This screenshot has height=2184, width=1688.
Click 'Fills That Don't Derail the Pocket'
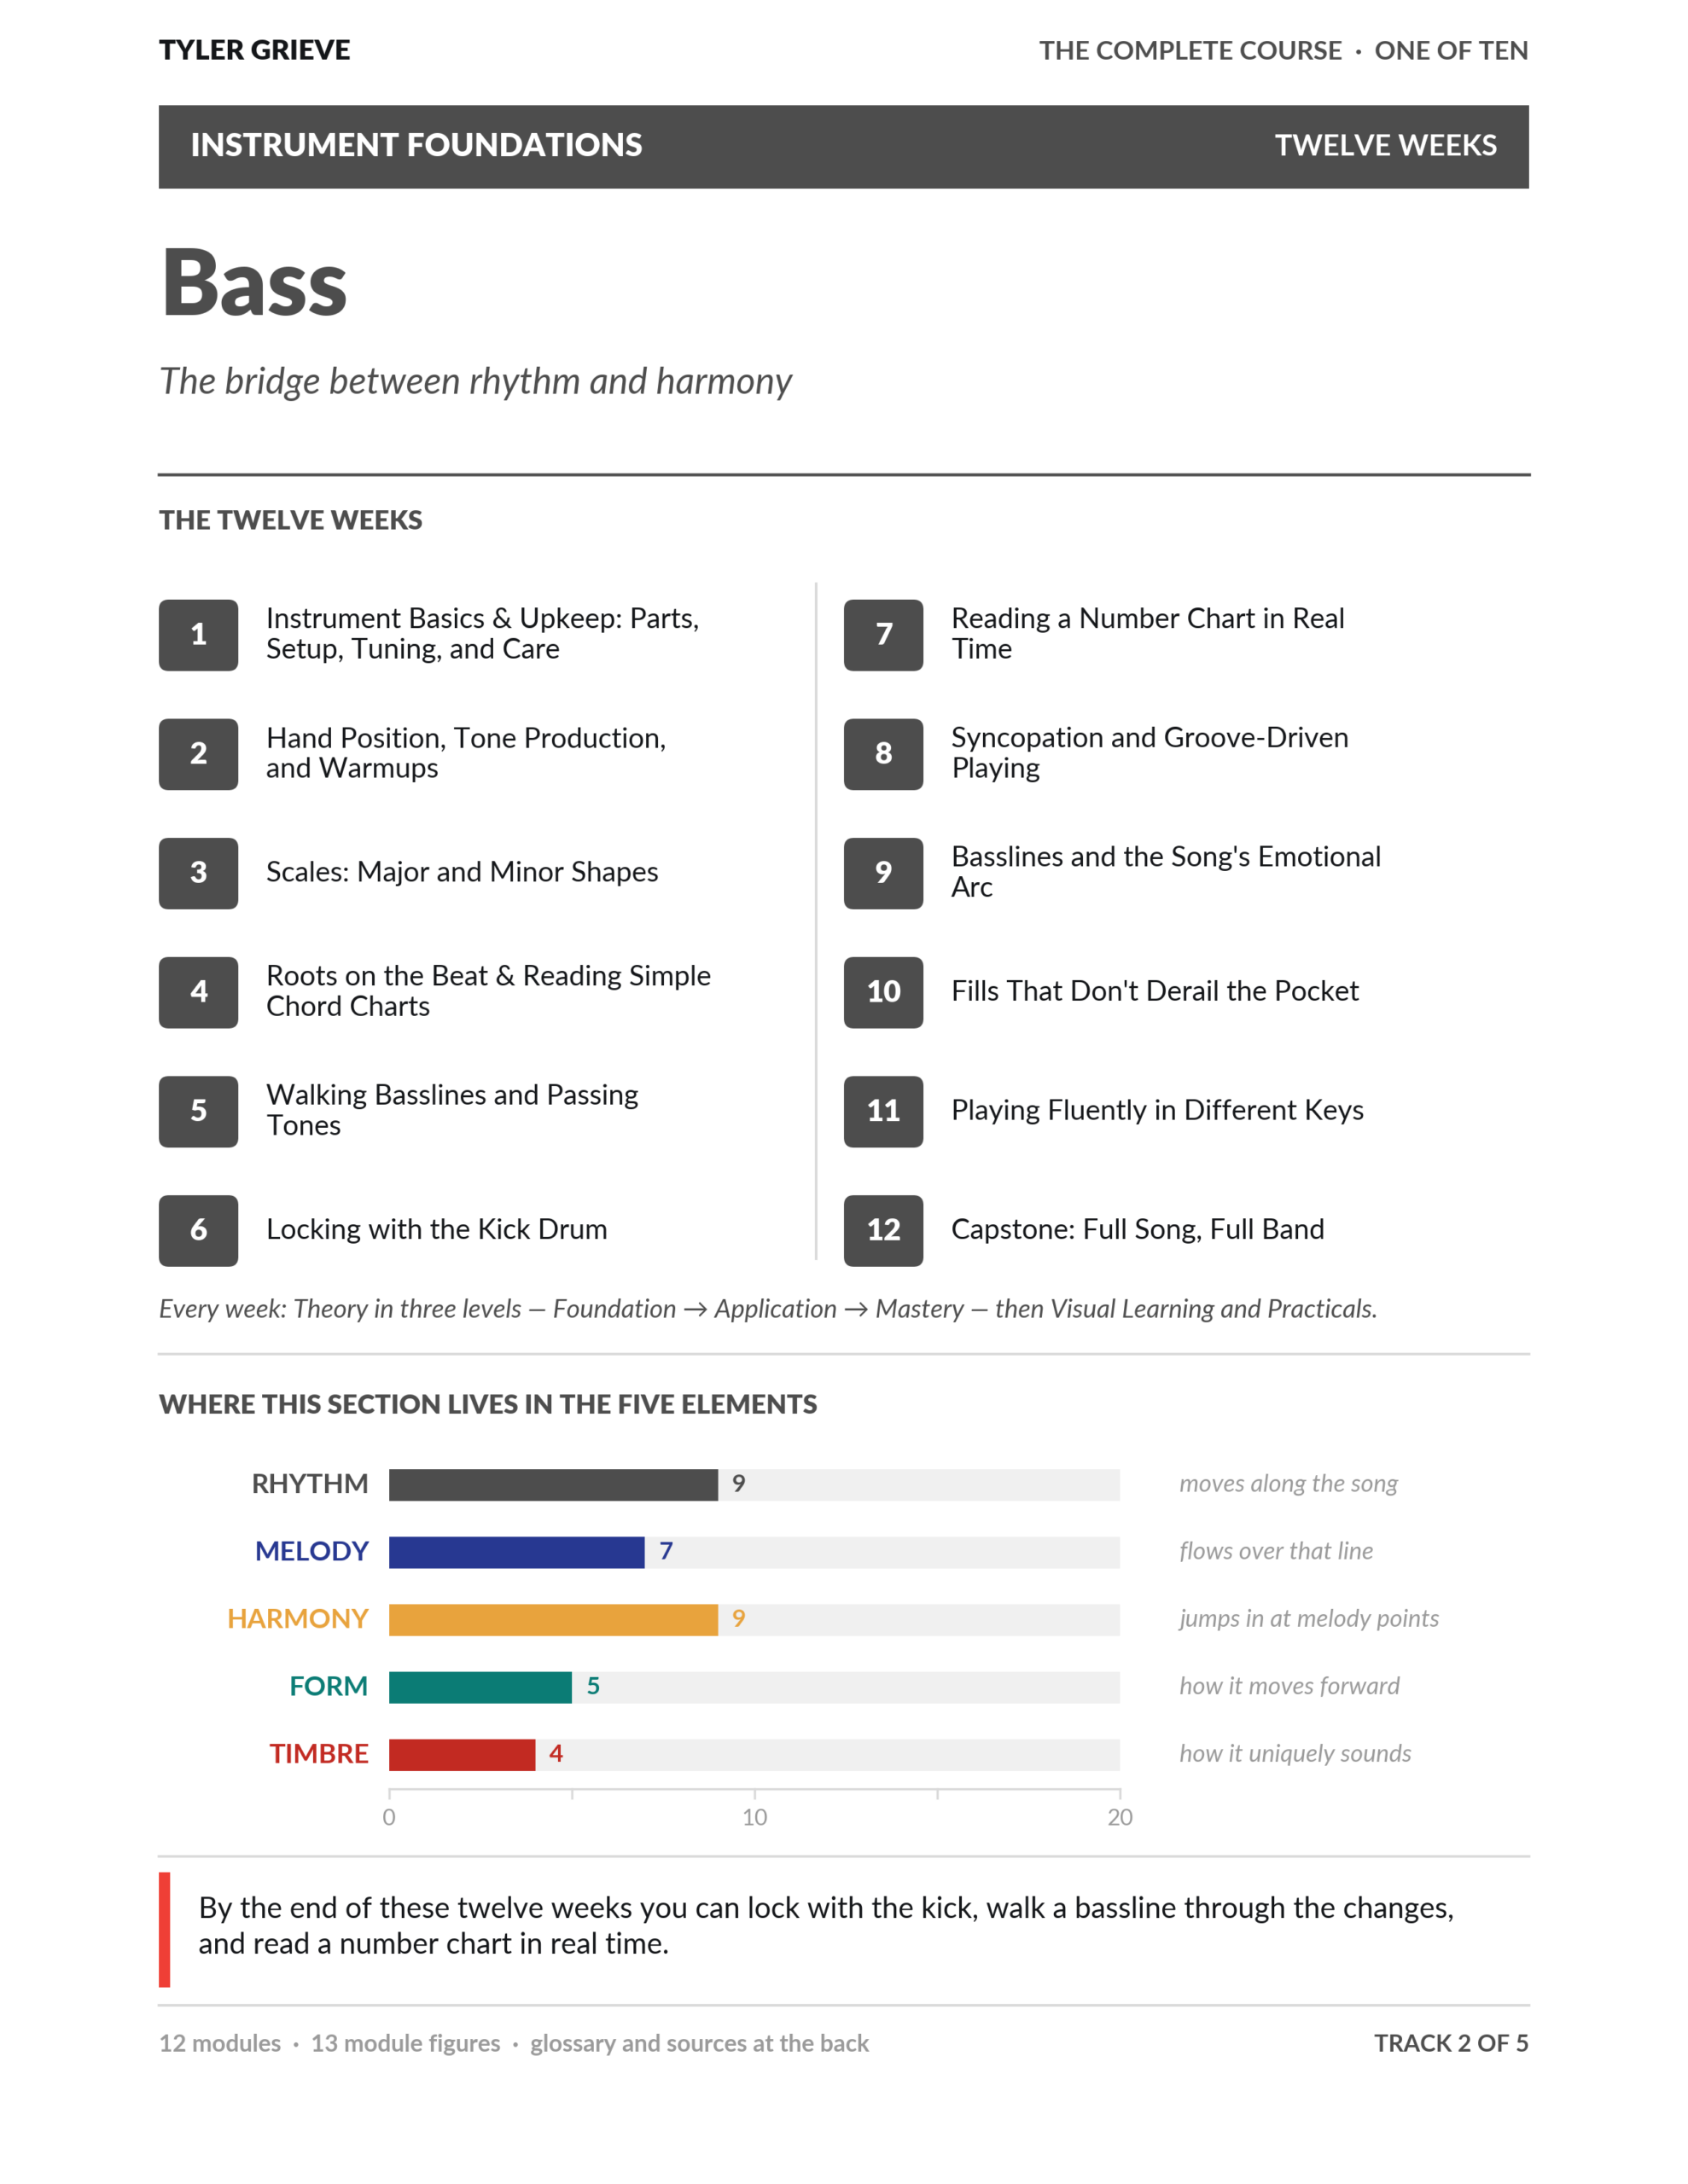[x=1155, y=991]
